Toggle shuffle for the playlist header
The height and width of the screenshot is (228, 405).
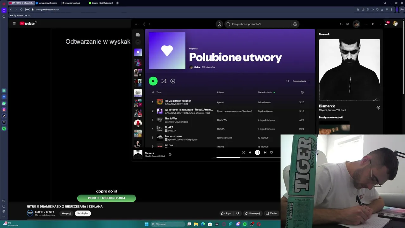click(164, 81)
